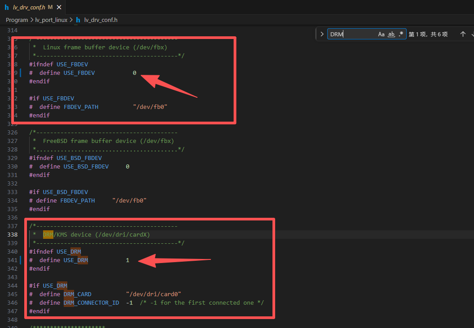Click the "/dev/fb0" string on line 334
This screenshot has height=328, width=474.
pos(129,201)
